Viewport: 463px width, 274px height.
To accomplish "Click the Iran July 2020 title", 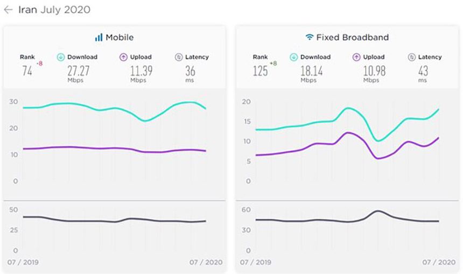I will point(54,10).
